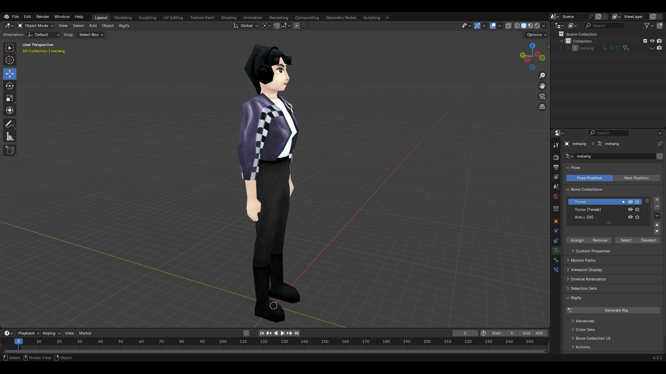Select the Scale tool
666x374 pixels.
pyautogui.click(x=10, y=98)
